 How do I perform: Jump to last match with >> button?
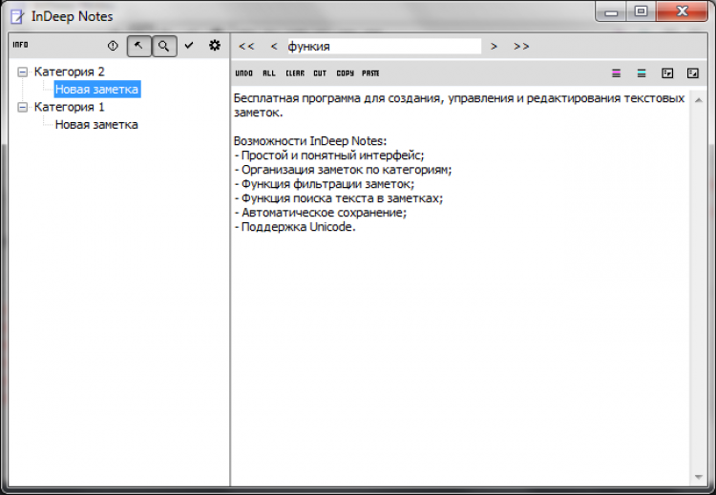[521, 47]
